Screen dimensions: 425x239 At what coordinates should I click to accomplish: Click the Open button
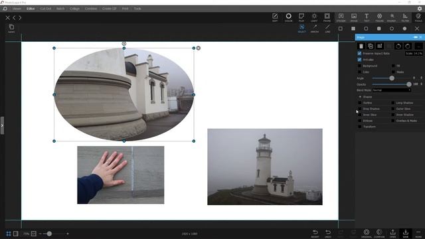[x=392, y=233]
